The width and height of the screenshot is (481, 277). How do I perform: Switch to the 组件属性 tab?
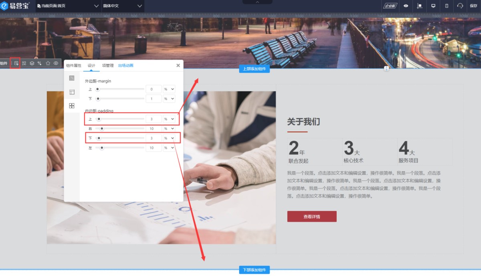[74, 65]
